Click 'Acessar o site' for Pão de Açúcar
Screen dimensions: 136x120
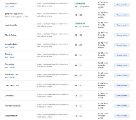122,35
